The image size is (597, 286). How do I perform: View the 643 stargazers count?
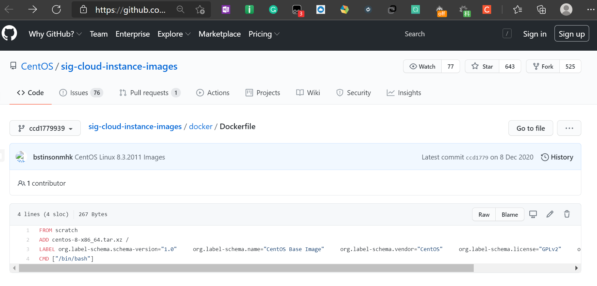(x=510, y=66)
